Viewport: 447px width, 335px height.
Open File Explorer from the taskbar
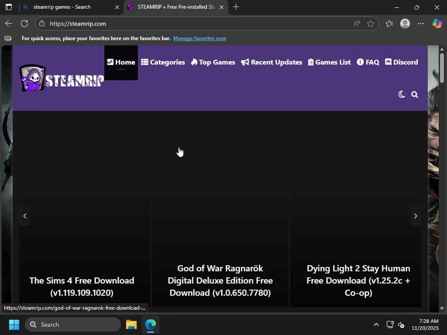click(x=131, y=325)
